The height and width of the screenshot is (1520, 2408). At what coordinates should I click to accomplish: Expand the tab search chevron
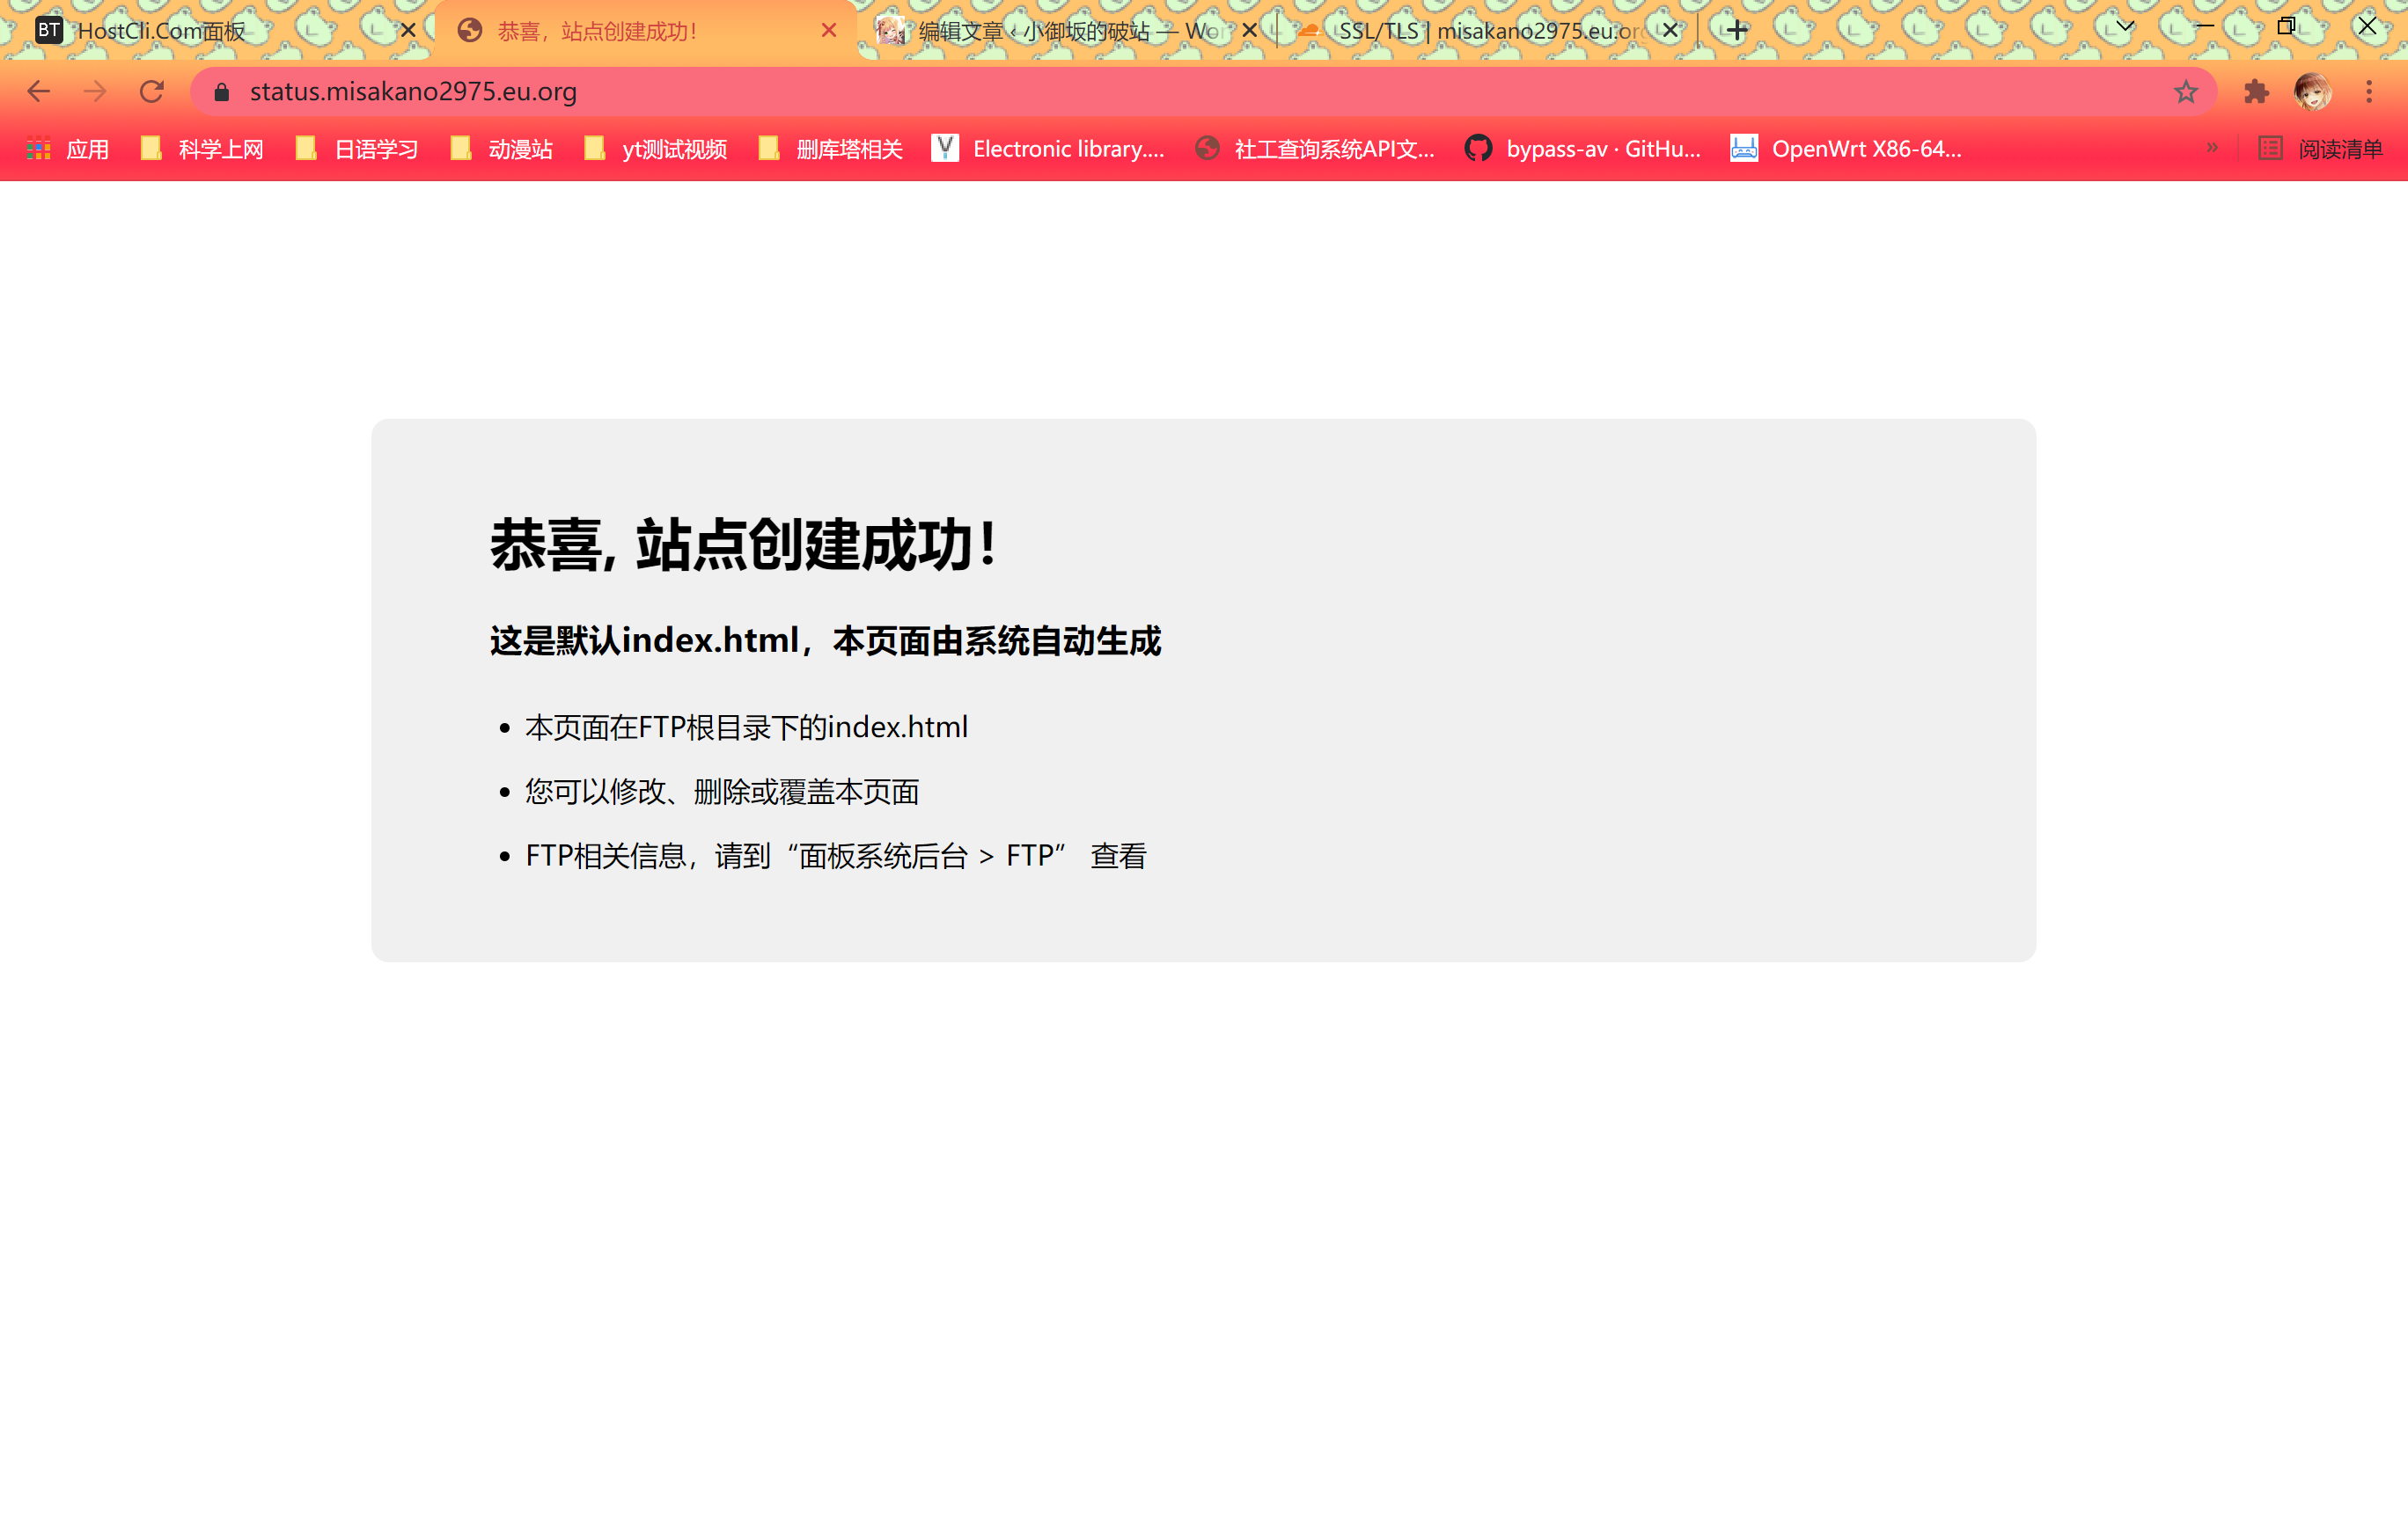click(x=2125, y=27)
